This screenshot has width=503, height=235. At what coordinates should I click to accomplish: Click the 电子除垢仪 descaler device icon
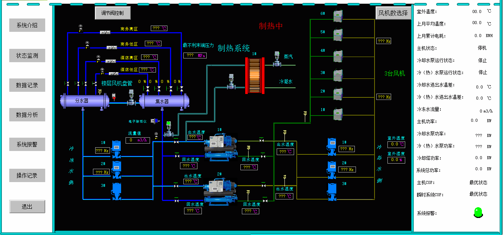pyautogui.click(x=156, y=121)
